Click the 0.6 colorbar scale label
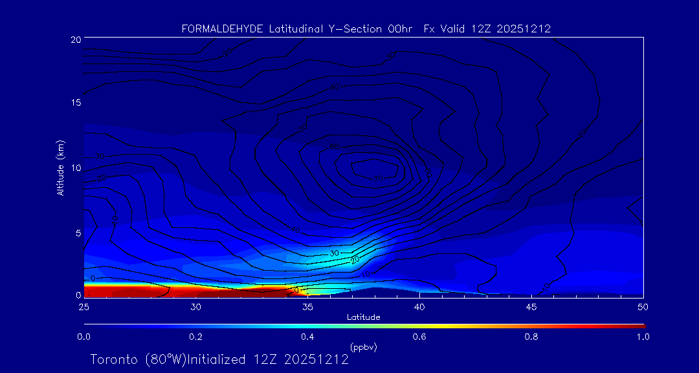Viewport: 699px width, 373px height. point(419,337)
